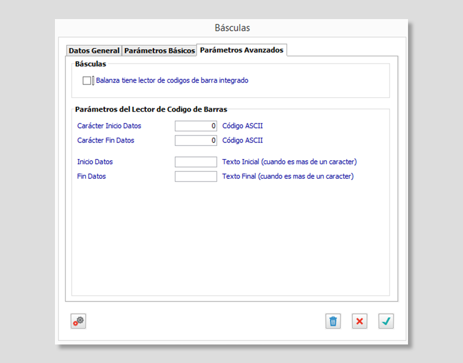Click the 'Balanza tiene lector' checkbox label
This screenshot has height=363, width=463.
(x=172, y=81)
